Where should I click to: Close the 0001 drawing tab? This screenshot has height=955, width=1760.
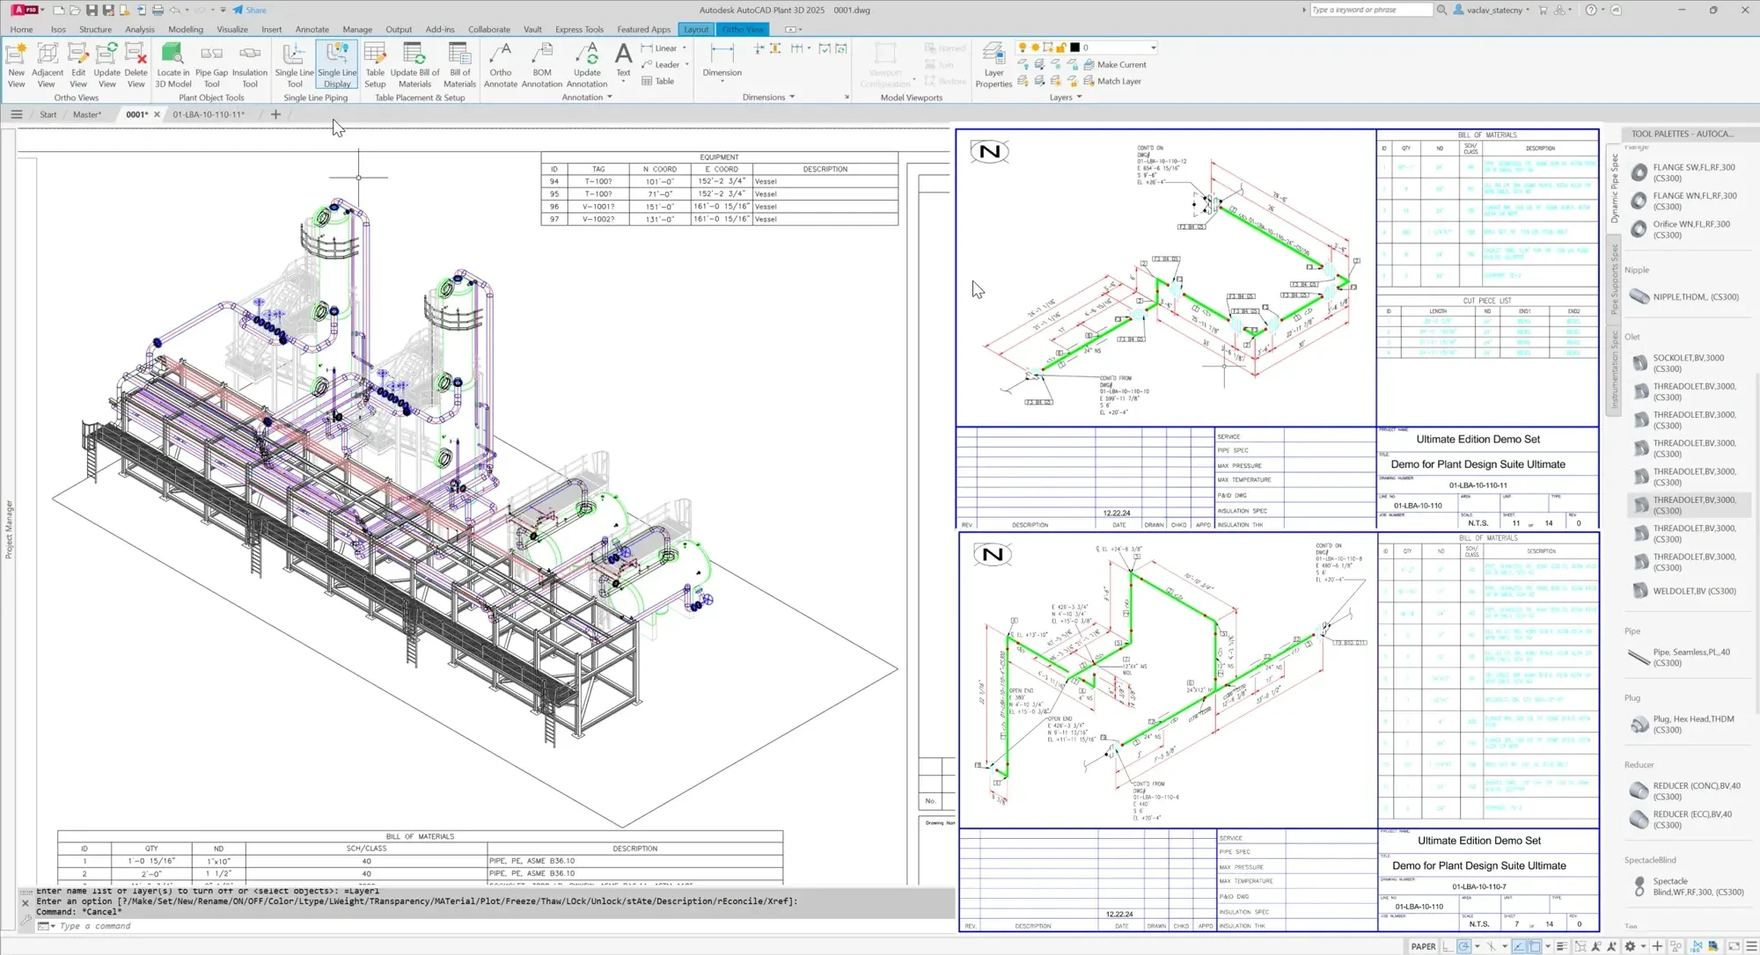point(157,114)
